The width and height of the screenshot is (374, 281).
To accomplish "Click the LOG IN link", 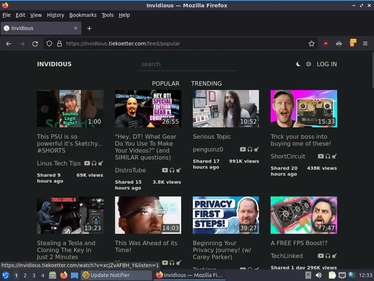I will tap(327, 64).
